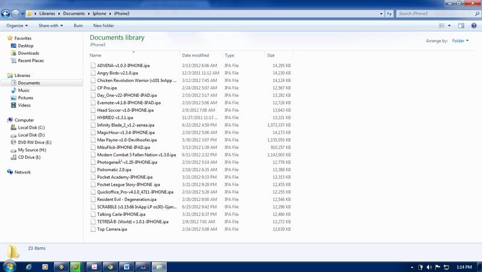The width and height of the screenshot is (482, 272).
Task: Select Quickoffice_Pro-v4.1.0_4711-IPHONE.ipa file
Action: 135,192
